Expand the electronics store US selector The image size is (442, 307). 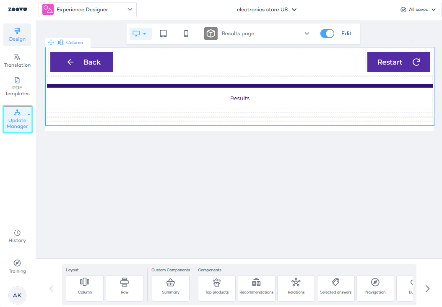click(x=267, y=10)
